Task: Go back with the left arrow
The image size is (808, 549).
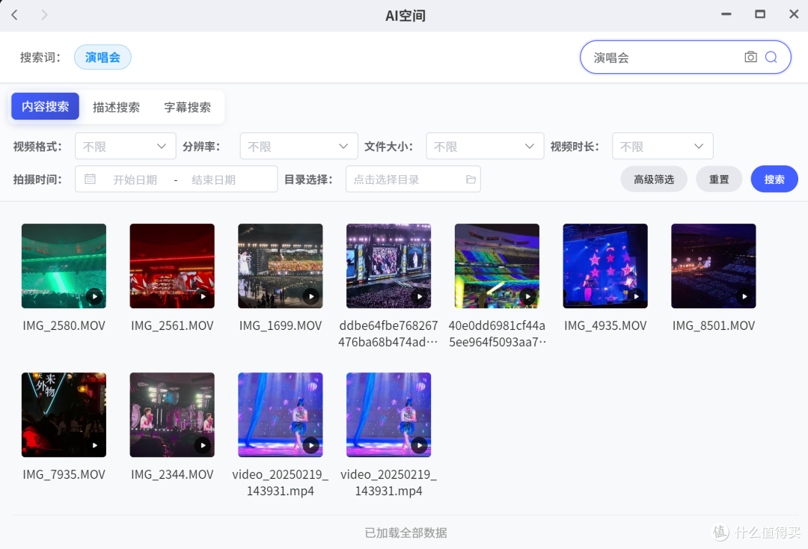Action: pos(14,15)
